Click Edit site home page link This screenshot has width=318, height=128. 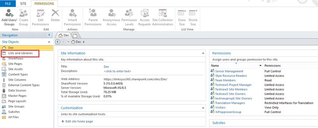(x=79, y=121)
